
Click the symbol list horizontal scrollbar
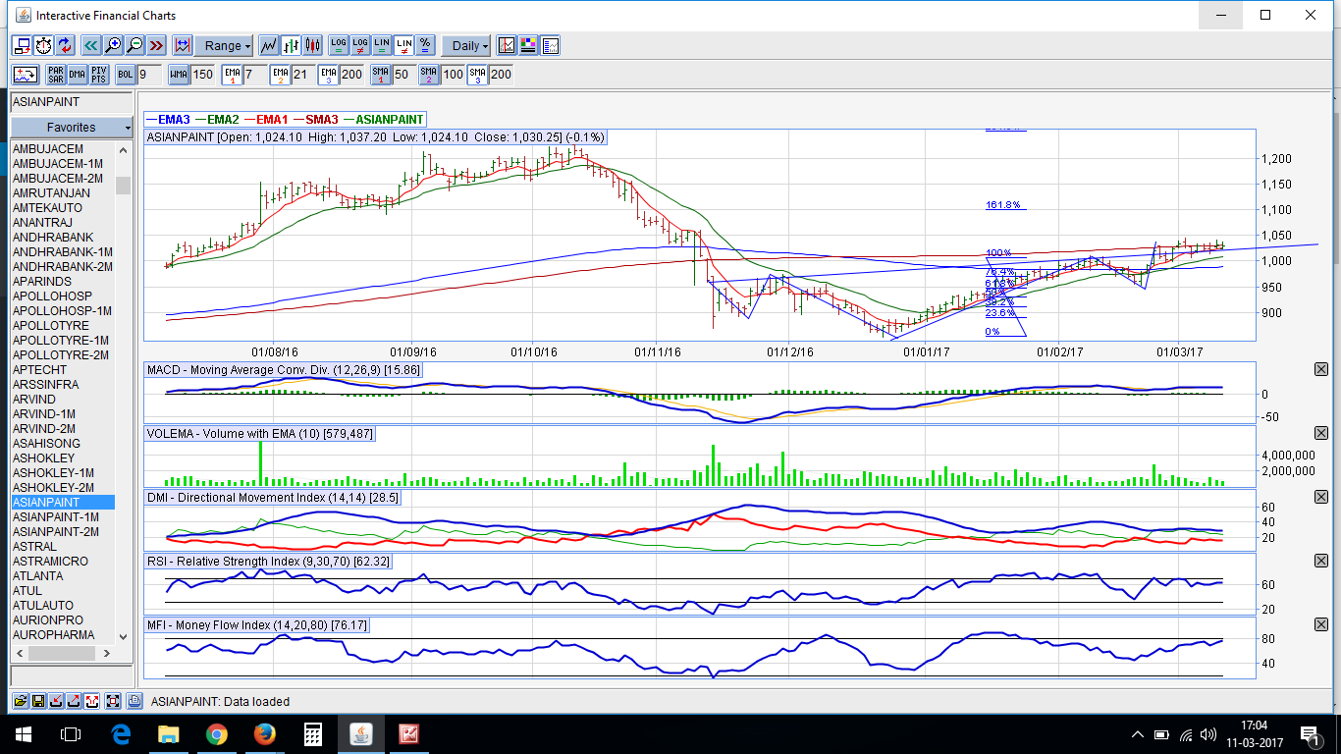pos(63,653)
